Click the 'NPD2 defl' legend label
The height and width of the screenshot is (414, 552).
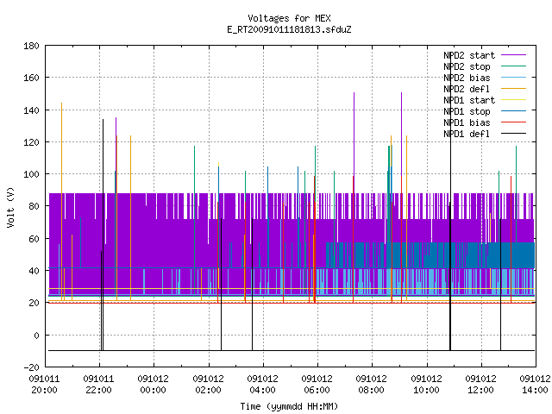pos(467,89)
